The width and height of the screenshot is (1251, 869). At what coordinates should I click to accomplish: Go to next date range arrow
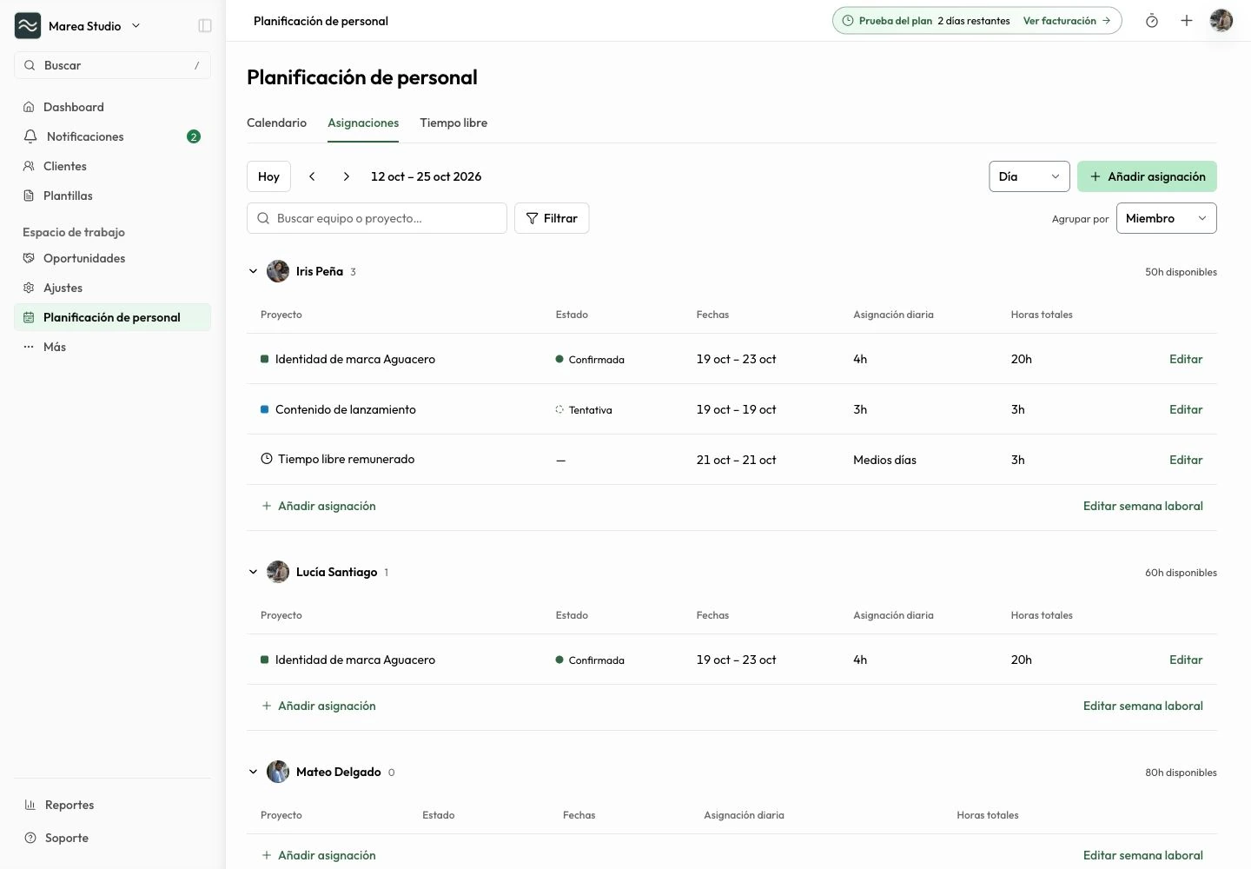point(347,176)
